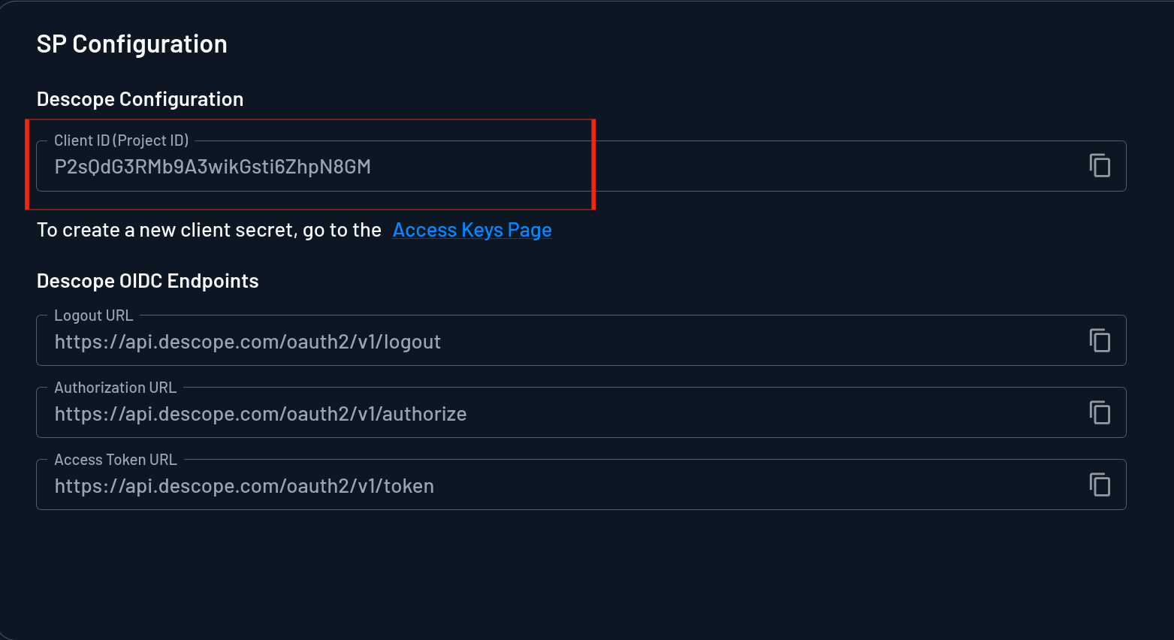Image resolution: width=1174 pixels, height=640 pixels.
Task: Click the word "authorize" ending the Authorization URL
Action: 424,414
